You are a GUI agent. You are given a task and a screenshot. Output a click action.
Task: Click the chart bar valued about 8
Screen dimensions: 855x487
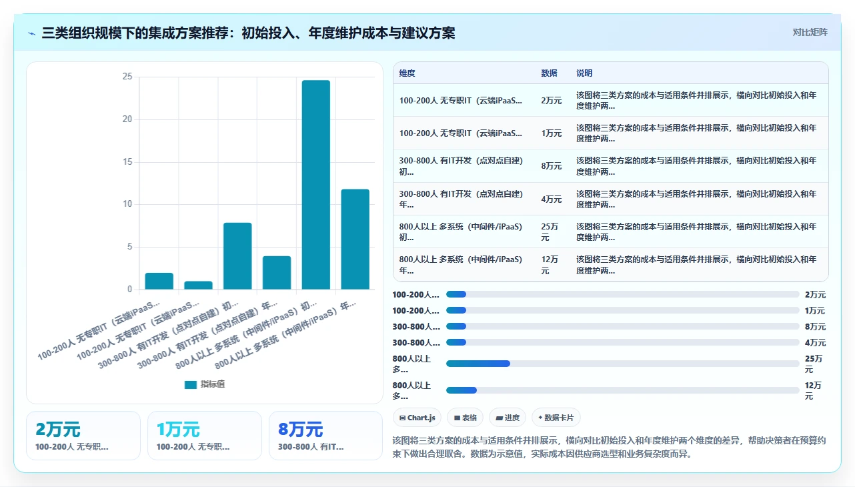click(237, 256)
